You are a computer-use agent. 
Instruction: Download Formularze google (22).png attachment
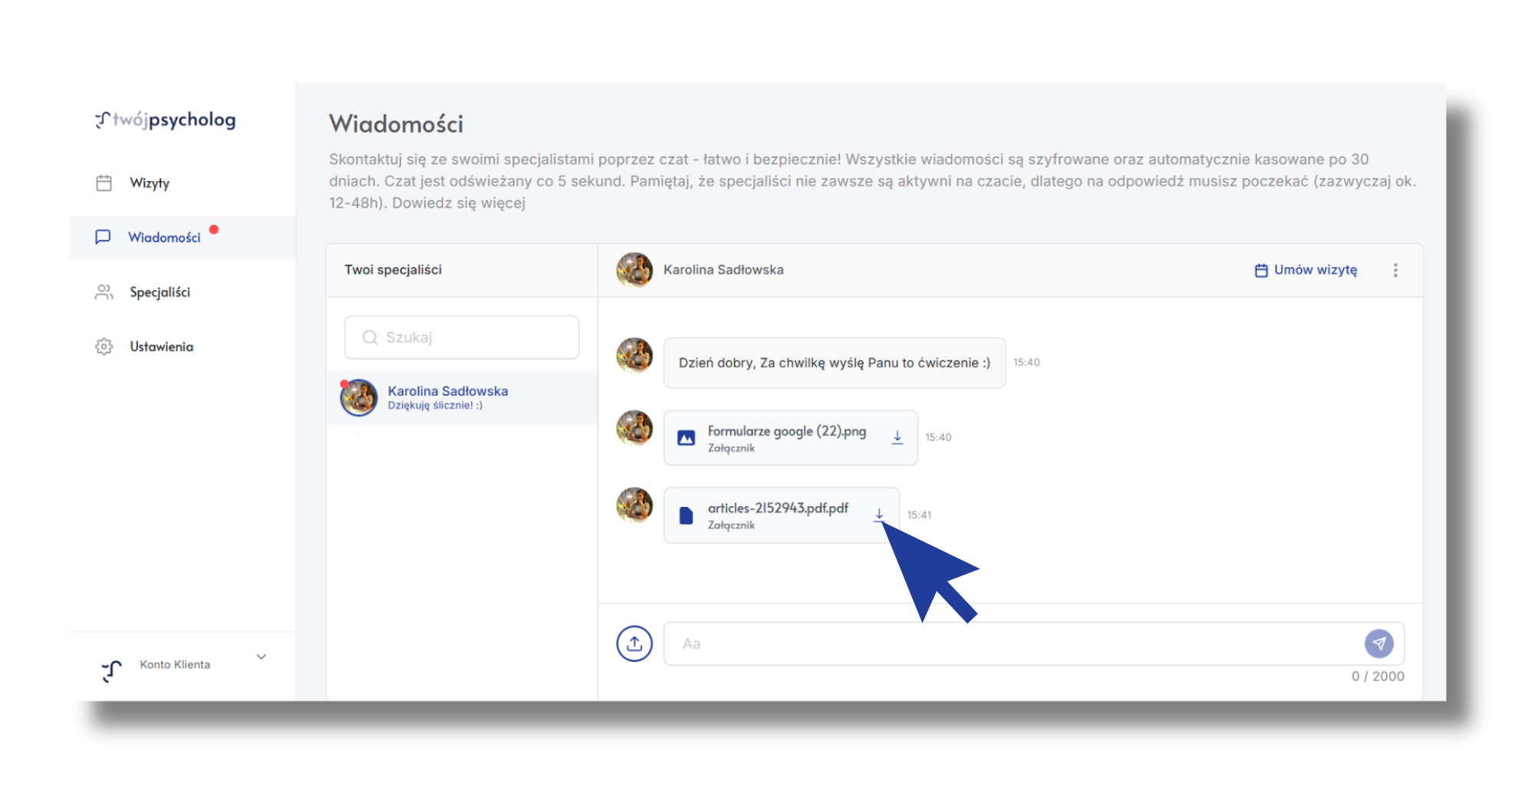point(897,437)
